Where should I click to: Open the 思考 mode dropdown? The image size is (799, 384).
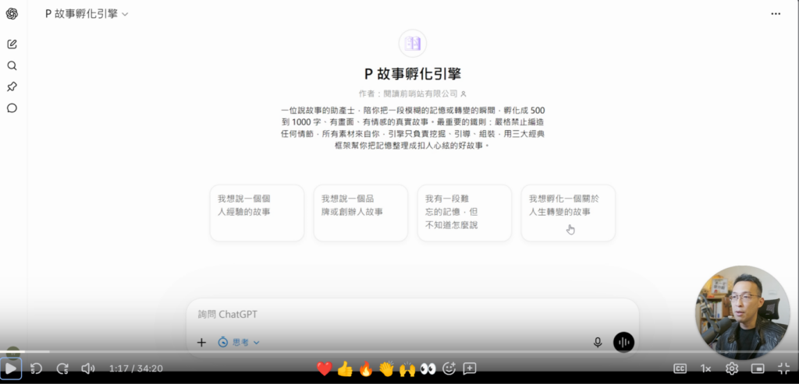pyautogui.click(x=239, y=342)
